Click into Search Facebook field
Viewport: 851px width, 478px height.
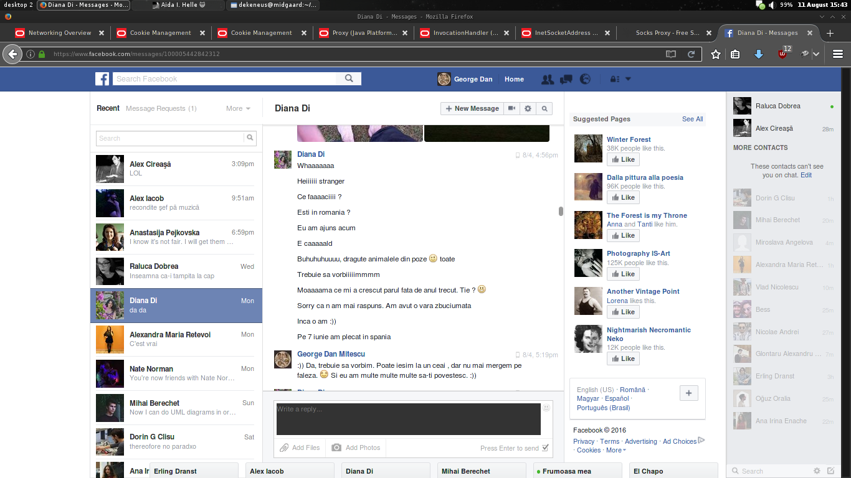225,79
